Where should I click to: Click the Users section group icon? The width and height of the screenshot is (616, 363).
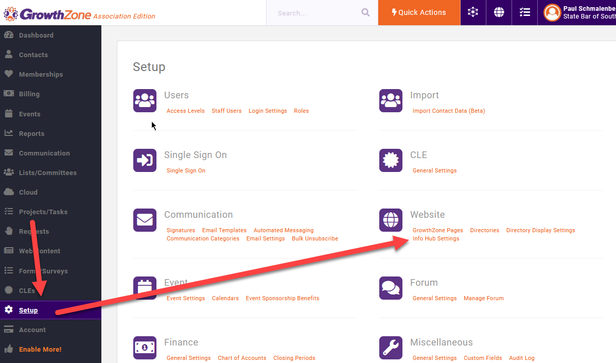145,100
